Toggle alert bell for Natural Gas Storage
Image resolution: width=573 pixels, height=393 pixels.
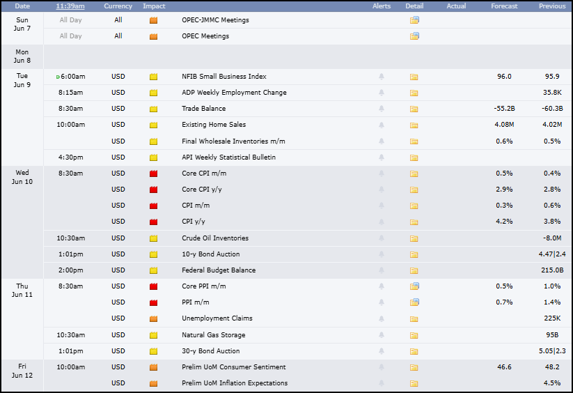(382, 335)
